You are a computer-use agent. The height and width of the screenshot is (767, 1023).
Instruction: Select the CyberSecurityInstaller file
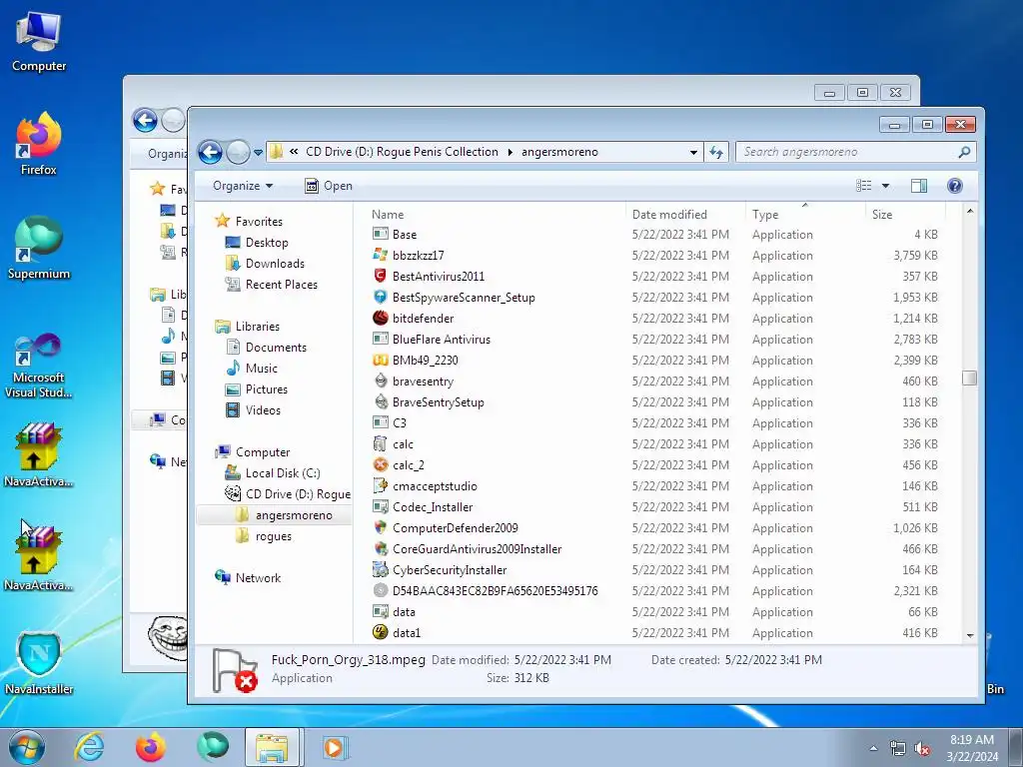tap(450, 569)
